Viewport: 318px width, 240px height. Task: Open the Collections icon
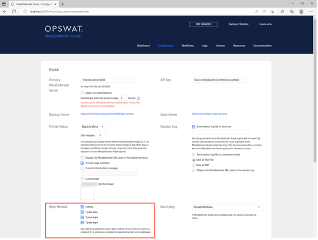click(x=291, y=12)
